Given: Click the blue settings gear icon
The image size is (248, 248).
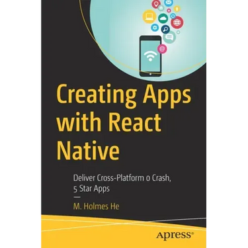Looking at the screenshot, I should 155,28.
